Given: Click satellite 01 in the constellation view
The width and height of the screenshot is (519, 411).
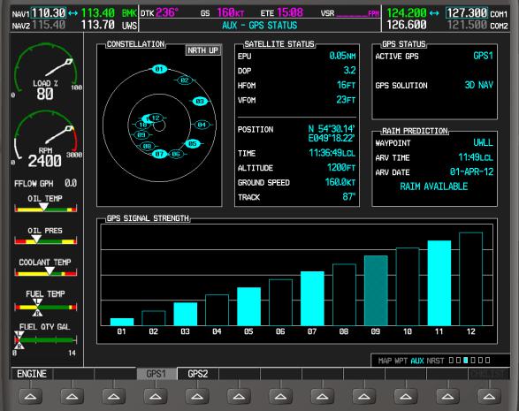Looking at the screenshot, I should tap(159, 69).
